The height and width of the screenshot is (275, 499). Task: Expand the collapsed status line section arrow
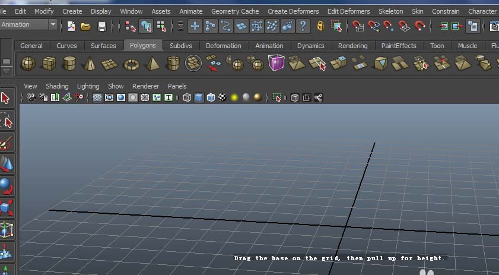[x=112, y=26]
